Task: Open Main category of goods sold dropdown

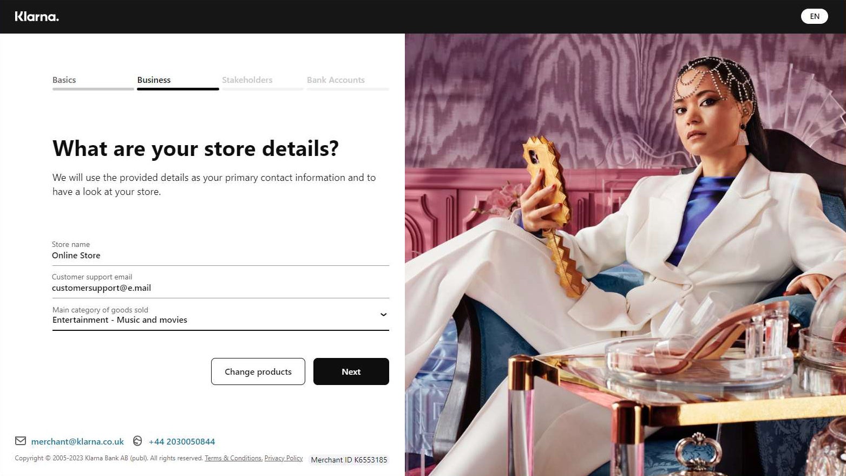Action: coord(220,315)
